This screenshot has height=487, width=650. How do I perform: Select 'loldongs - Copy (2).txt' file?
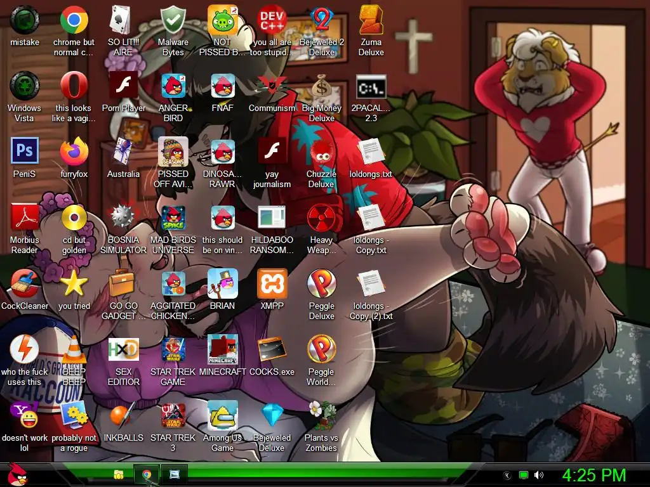(371, 283)
